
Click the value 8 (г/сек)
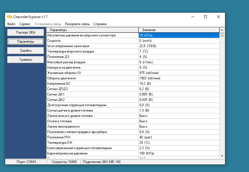pyautogui.click(x=179, y=62)
